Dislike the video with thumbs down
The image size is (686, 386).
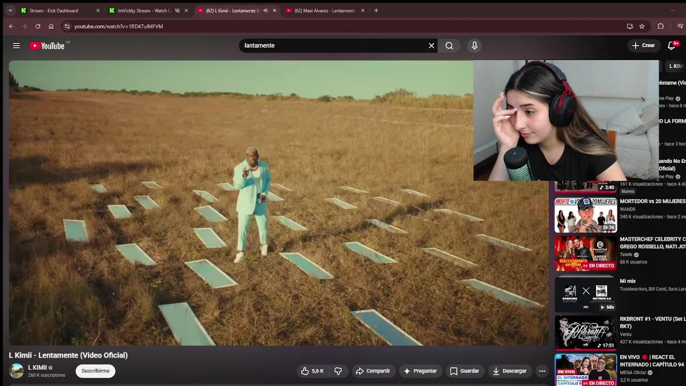click(x=338, y=371)
